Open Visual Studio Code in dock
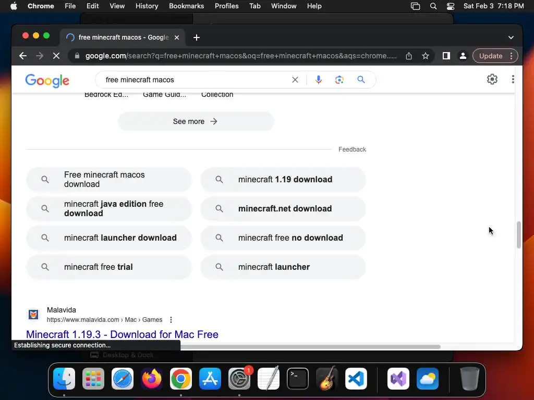This screenshot has width=534, height=400. 356,379
